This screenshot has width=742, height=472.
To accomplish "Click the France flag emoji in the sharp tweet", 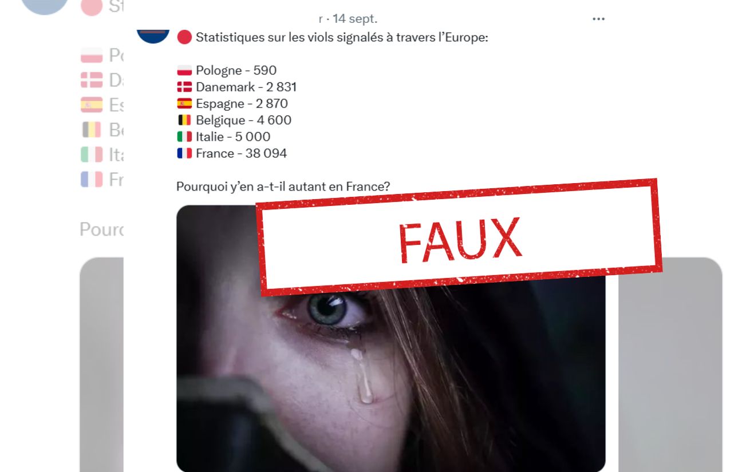I will point(184,154).
